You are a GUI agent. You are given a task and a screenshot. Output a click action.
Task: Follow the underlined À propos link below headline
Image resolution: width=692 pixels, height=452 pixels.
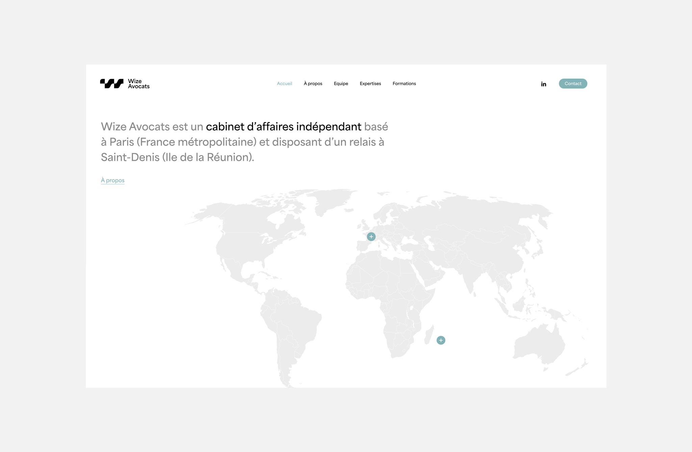[x=113, y=180]
